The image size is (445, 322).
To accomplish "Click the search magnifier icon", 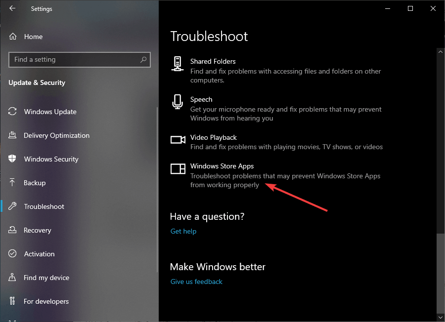I will pos(143,60).
